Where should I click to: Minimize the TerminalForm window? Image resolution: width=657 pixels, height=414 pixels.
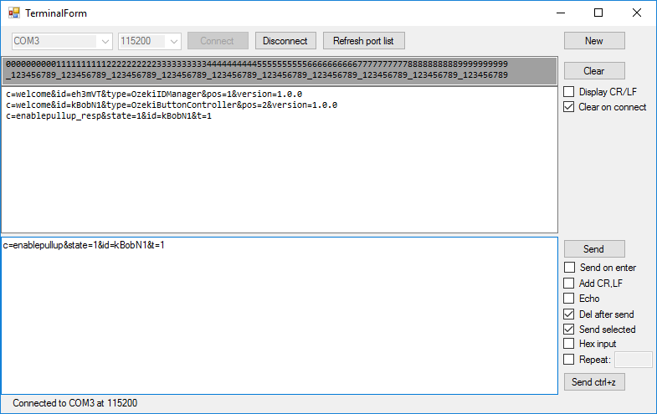[561, 13]
